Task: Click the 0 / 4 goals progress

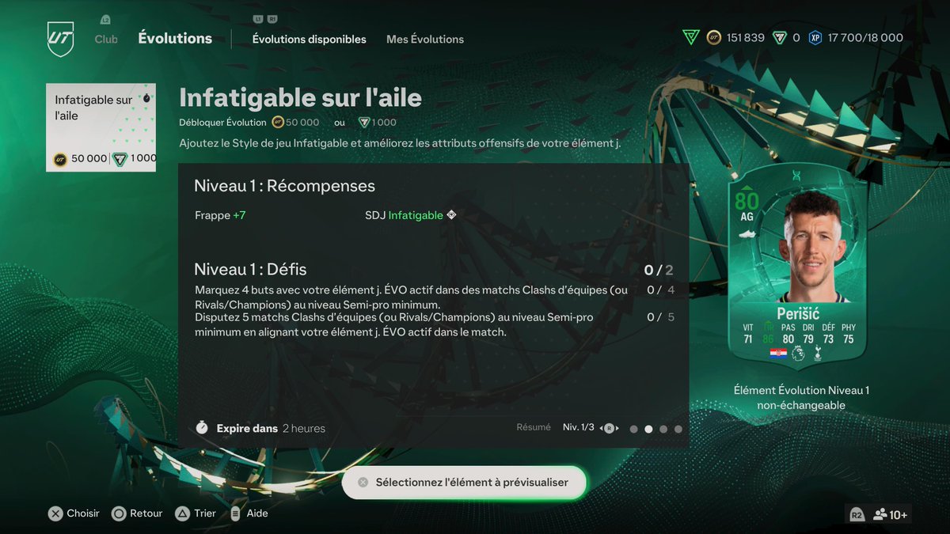Action: point(660,290)
